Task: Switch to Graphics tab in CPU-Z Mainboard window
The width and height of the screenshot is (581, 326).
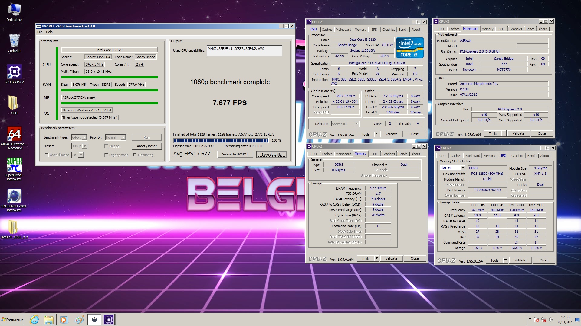Action: [516, 29]
